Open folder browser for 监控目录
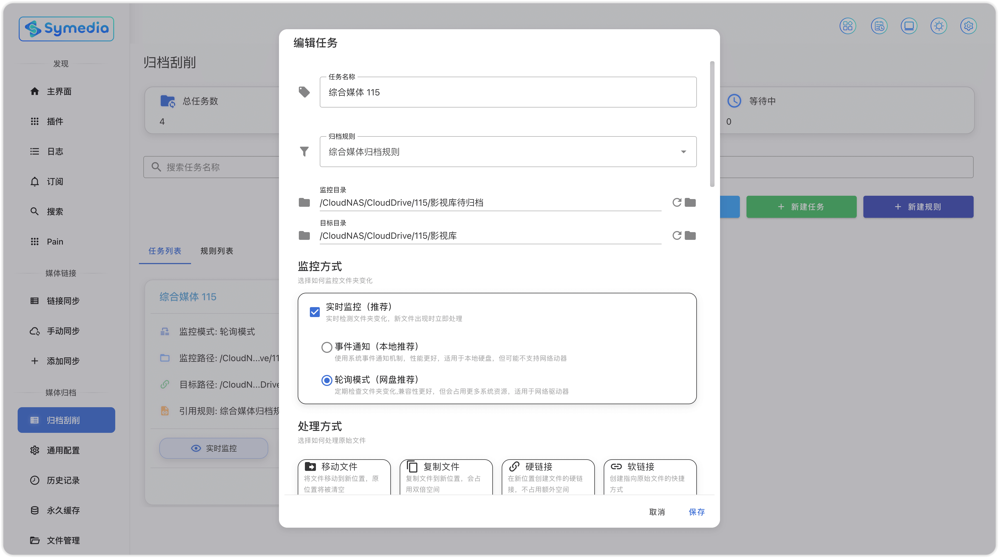Image resolution: width=999 pixels, height=558 pixels. click(x=690, y=202)
